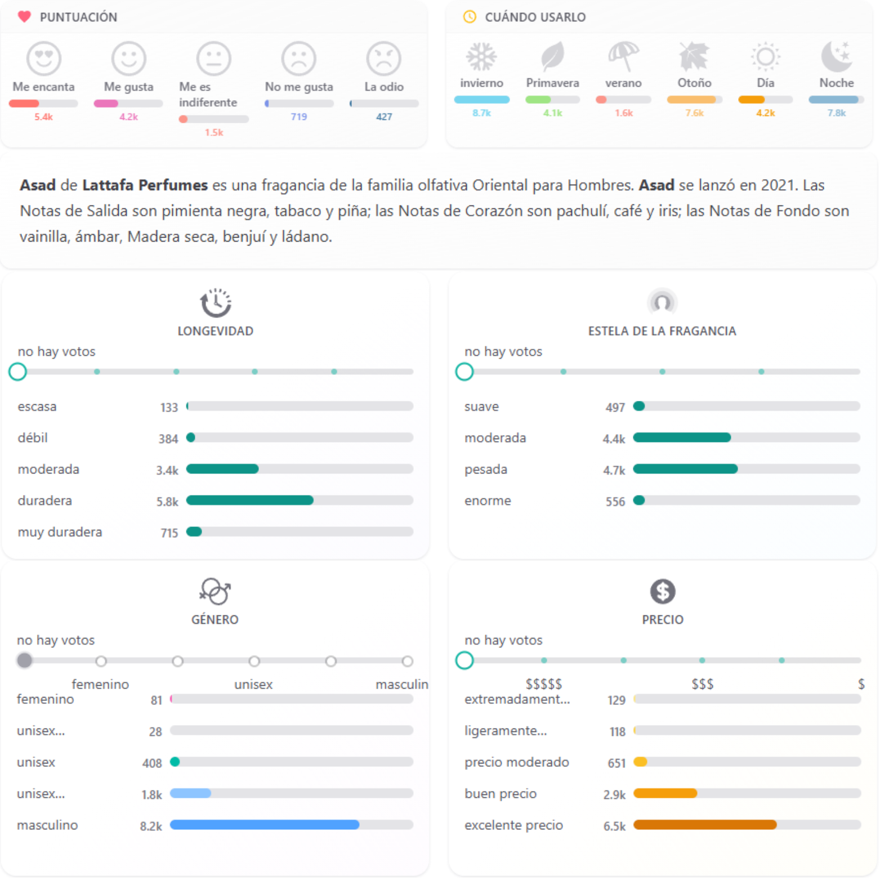Click the Precio slider handle
The height and width of the screenshot is (880, 880).
[x=464, y=660]
